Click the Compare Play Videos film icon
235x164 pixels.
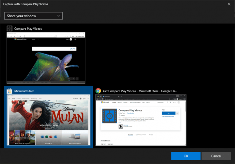[9, 29]
